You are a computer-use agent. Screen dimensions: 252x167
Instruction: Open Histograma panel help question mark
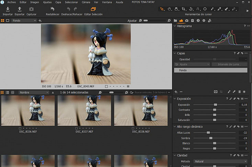click(x=244, y=26)
